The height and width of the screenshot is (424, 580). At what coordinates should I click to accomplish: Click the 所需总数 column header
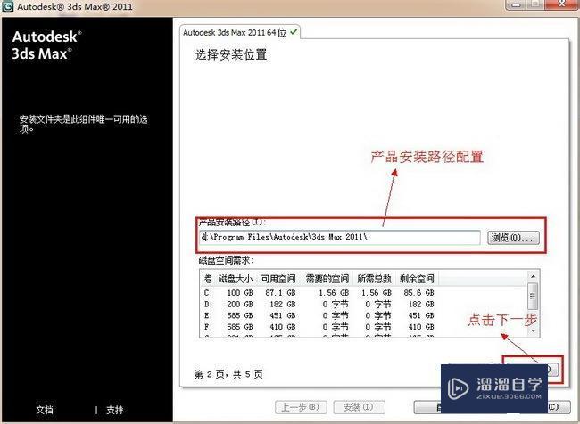[x=375, y=279]
